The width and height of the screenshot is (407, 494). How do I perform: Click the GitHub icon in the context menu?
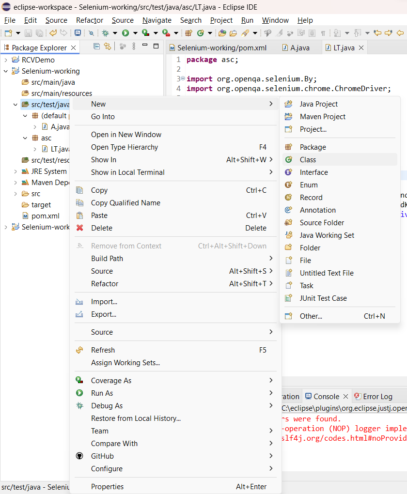(80, 456)
